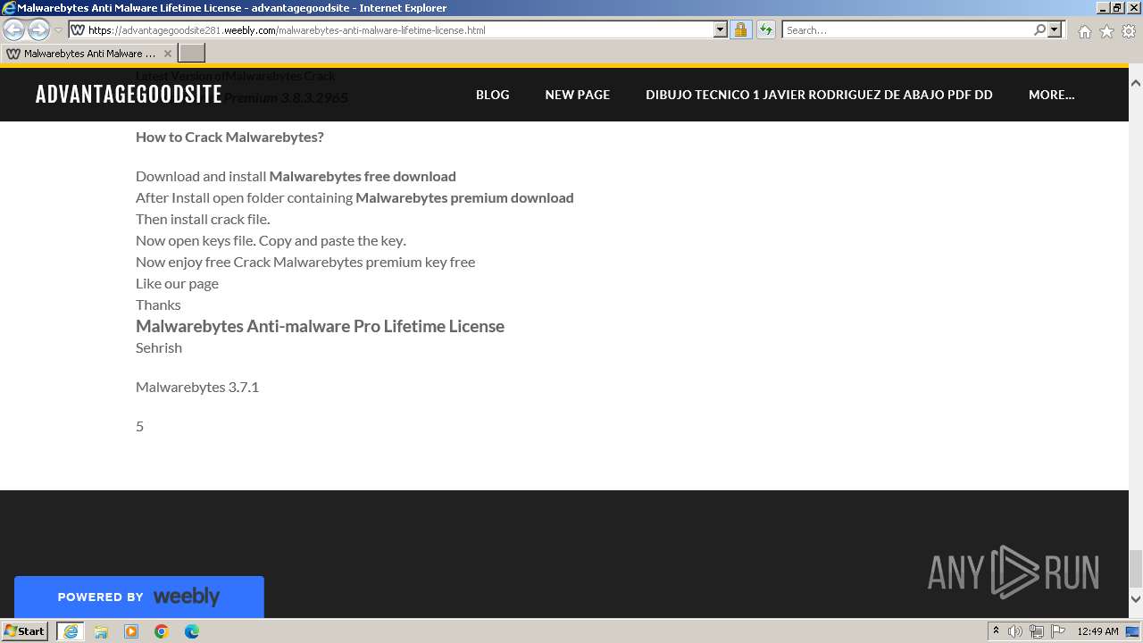
Task: Open Favorites star icon
Action: coord(1106,31)
